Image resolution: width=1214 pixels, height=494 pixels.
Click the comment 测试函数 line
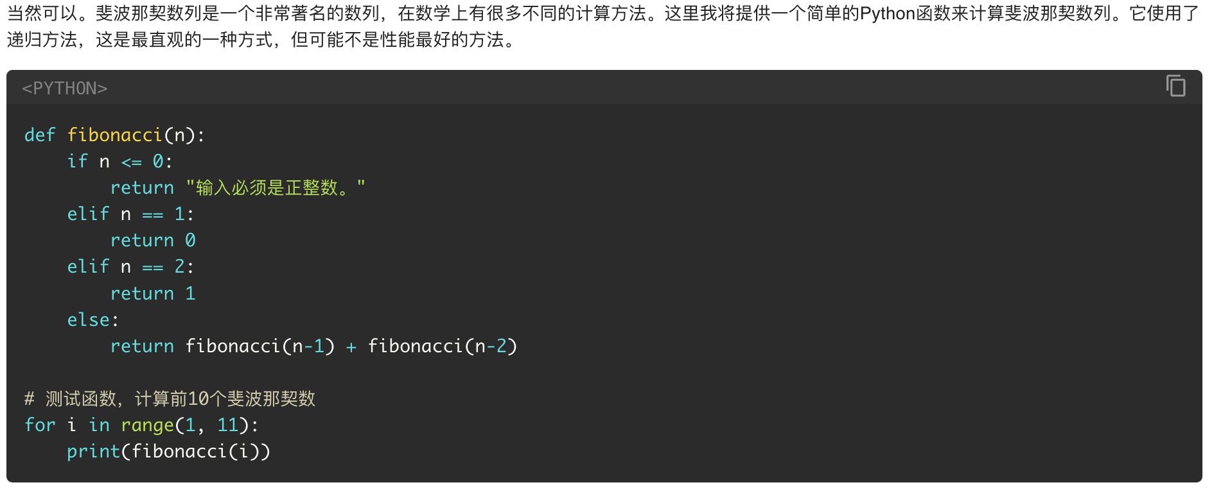(170, 398)
